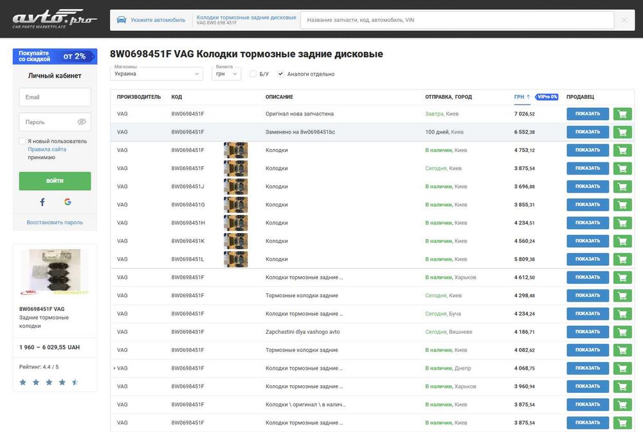Open the Валюта грн dropdown
This screenshot has width=643, height=432.
tap(226, 73)
